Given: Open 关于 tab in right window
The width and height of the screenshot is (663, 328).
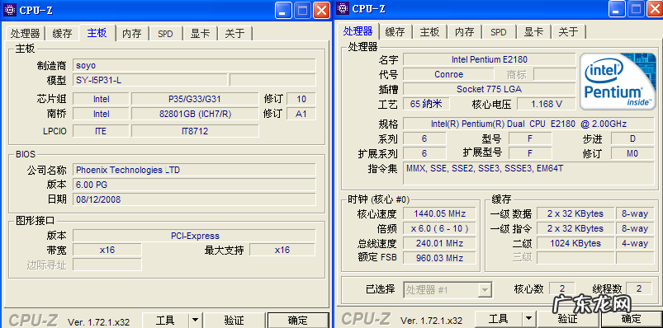Looking at the screenshot, I should pos(568,31).
